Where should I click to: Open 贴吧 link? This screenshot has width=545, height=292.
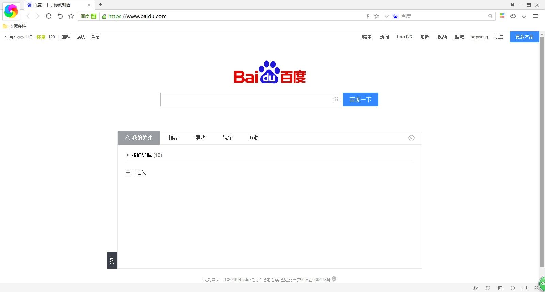[x=459, y=37]
